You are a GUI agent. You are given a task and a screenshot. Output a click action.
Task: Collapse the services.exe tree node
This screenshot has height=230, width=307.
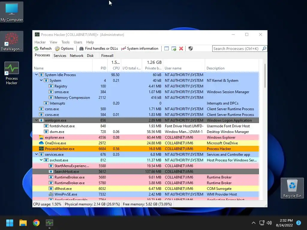36,154
